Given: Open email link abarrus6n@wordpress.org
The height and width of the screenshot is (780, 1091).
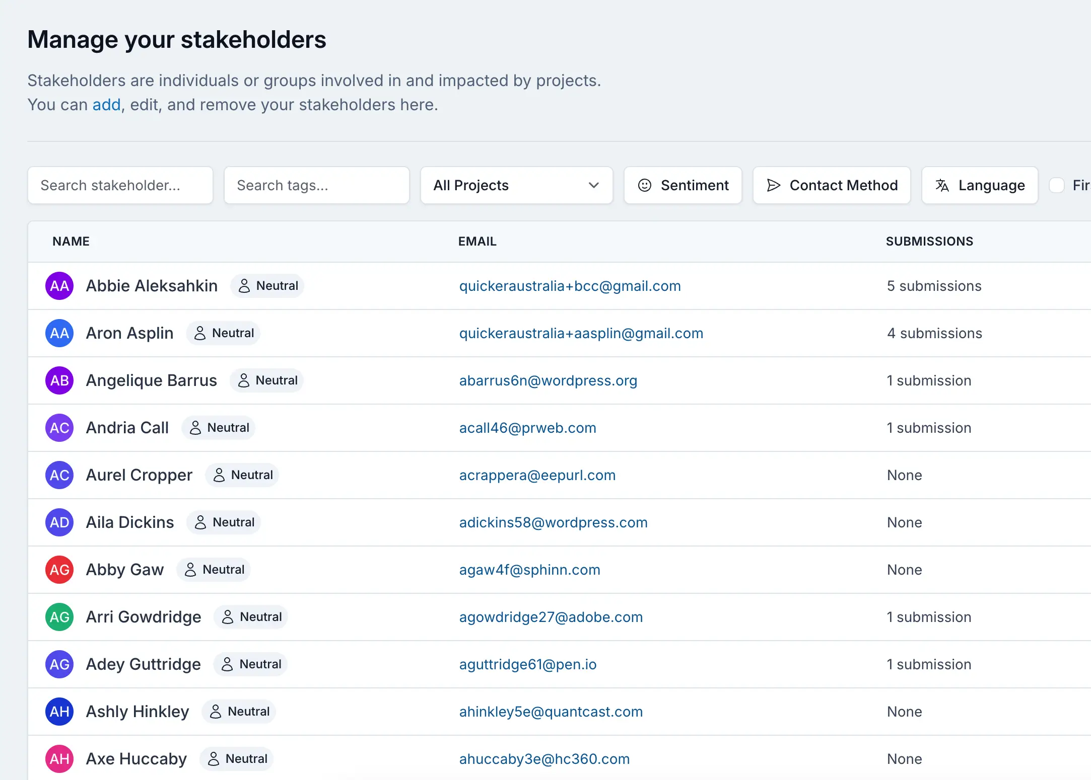Looking at the screenshot, I should click(548, 380).
